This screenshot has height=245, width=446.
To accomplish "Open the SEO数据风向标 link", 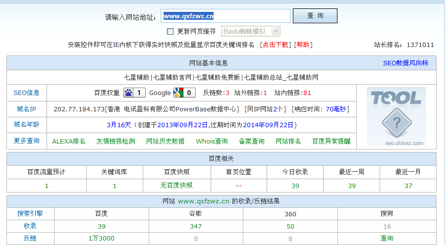I will click(x=405, y=63).
